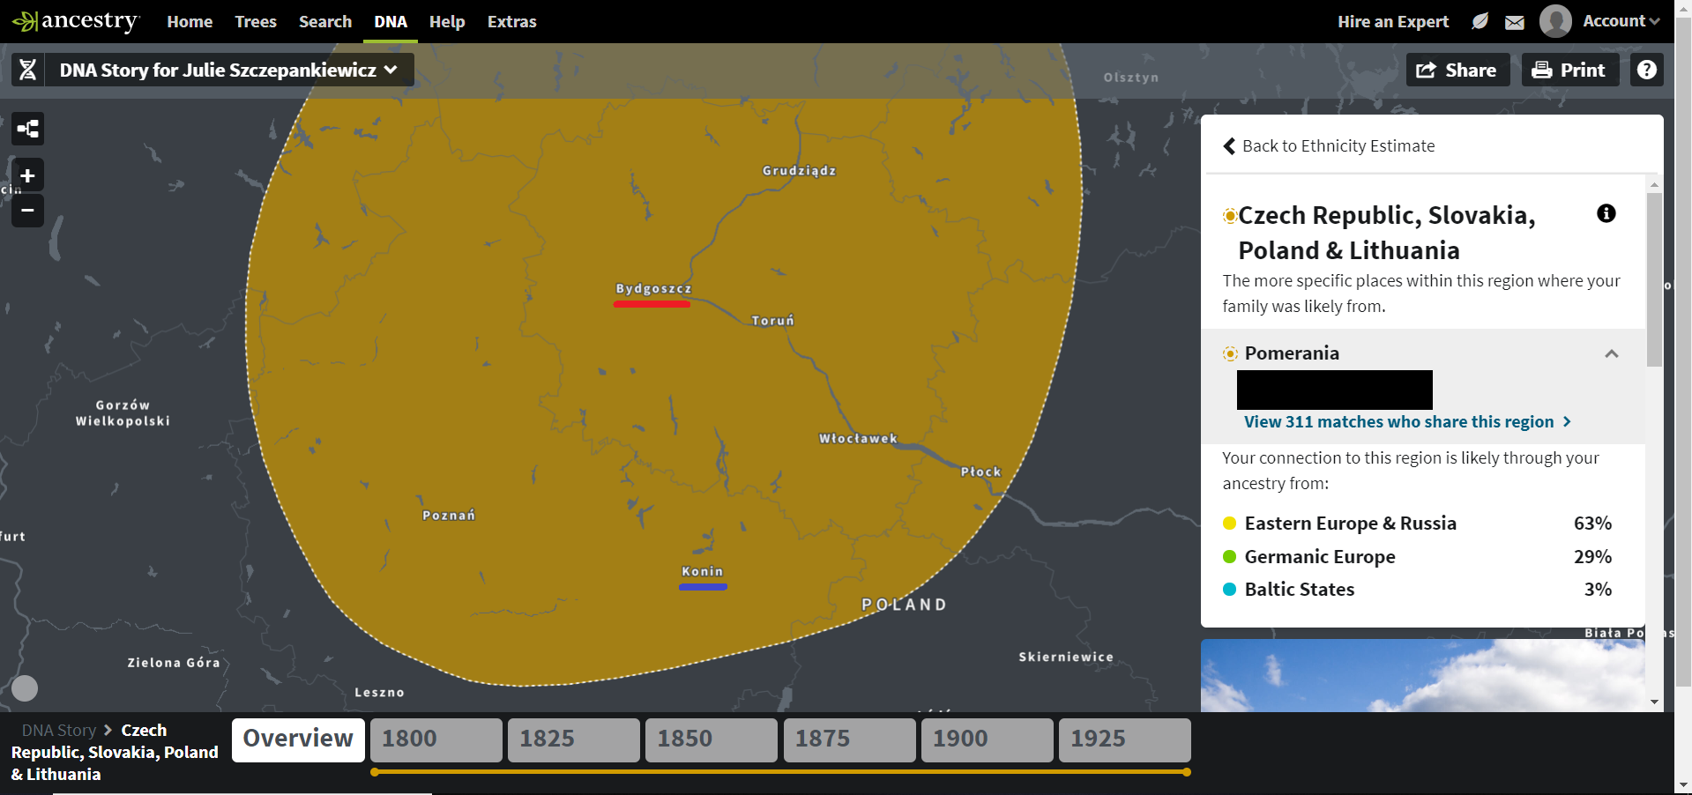Open the messages envelope icon
The height and width of the screenshot is (795, 1692).
point(1514,22)
